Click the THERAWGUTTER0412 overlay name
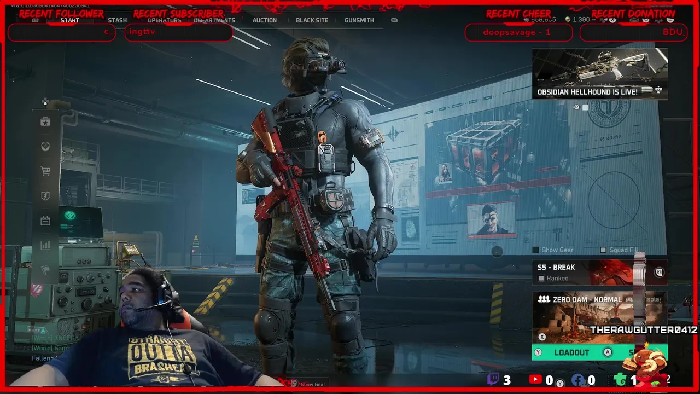 pyautogui.click(x=644, y=330)
